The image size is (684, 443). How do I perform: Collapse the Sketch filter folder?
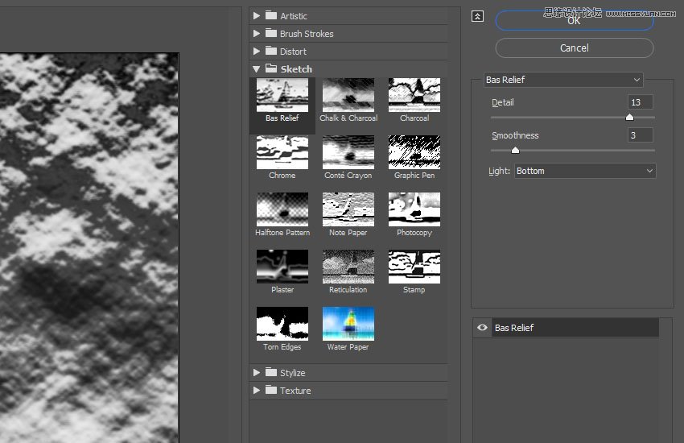[257, 69]
